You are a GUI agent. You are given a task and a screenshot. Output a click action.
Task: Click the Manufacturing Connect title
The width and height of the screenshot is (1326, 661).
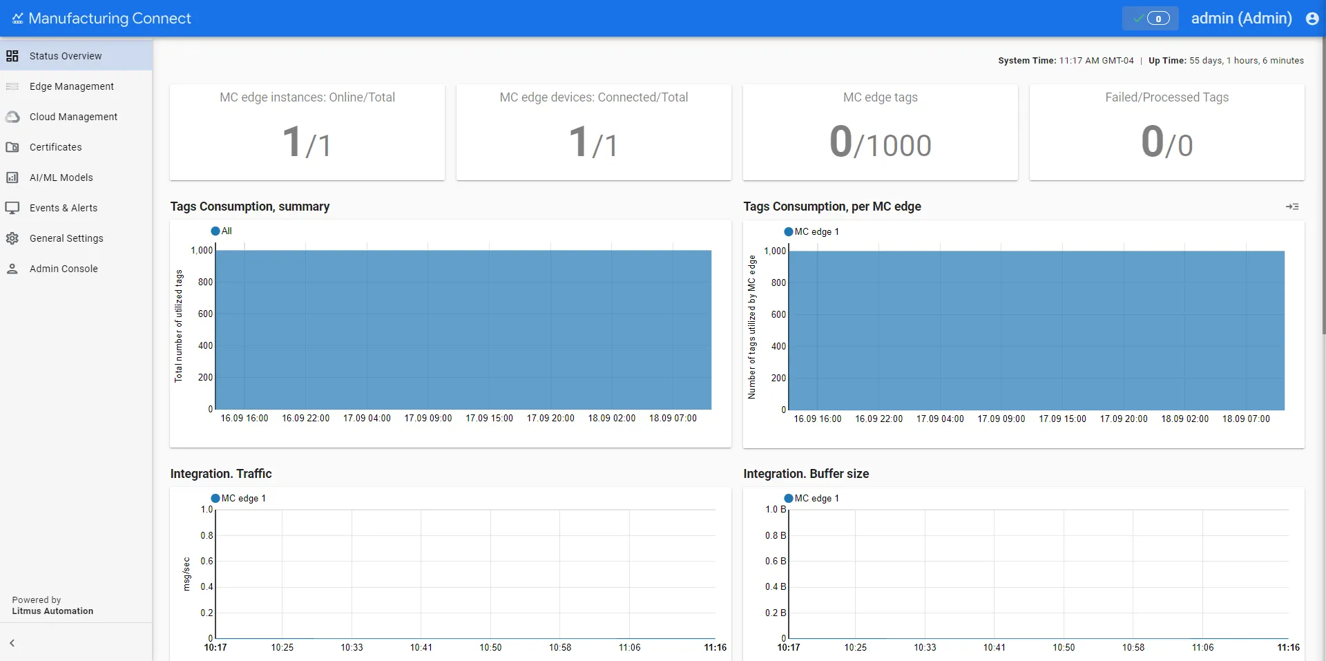pyautogui.click(x=110, y=19)
